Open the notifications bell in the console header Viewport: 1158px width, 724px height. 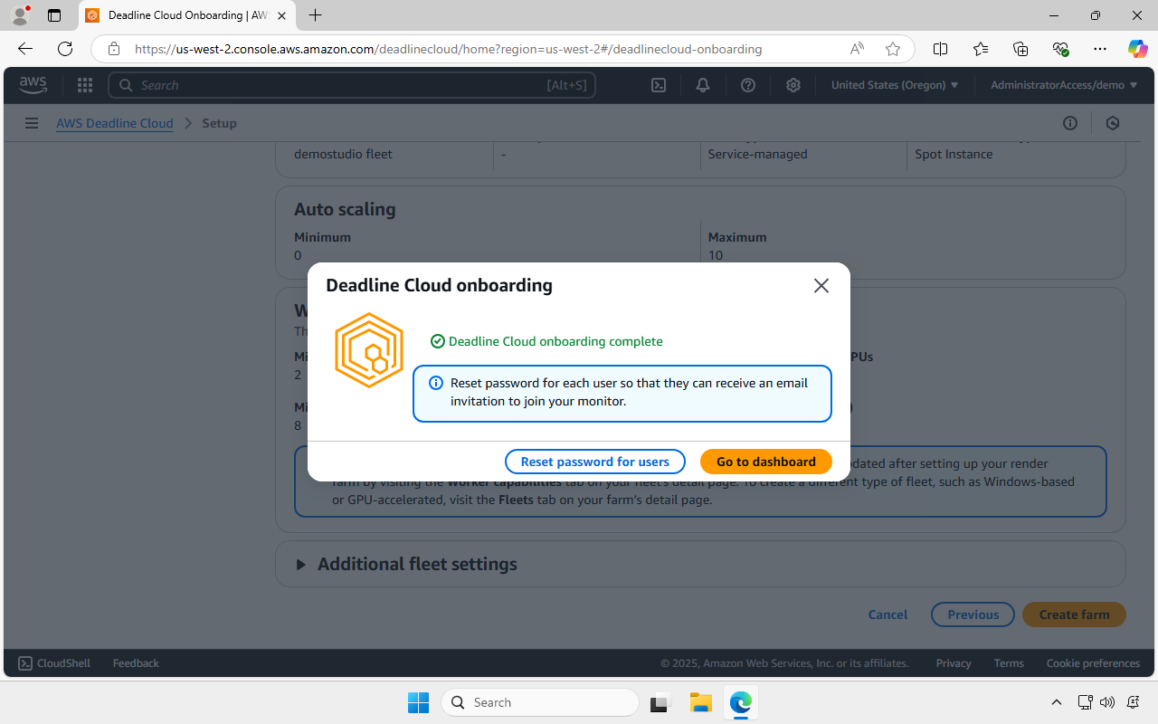[x=702, y=84]
